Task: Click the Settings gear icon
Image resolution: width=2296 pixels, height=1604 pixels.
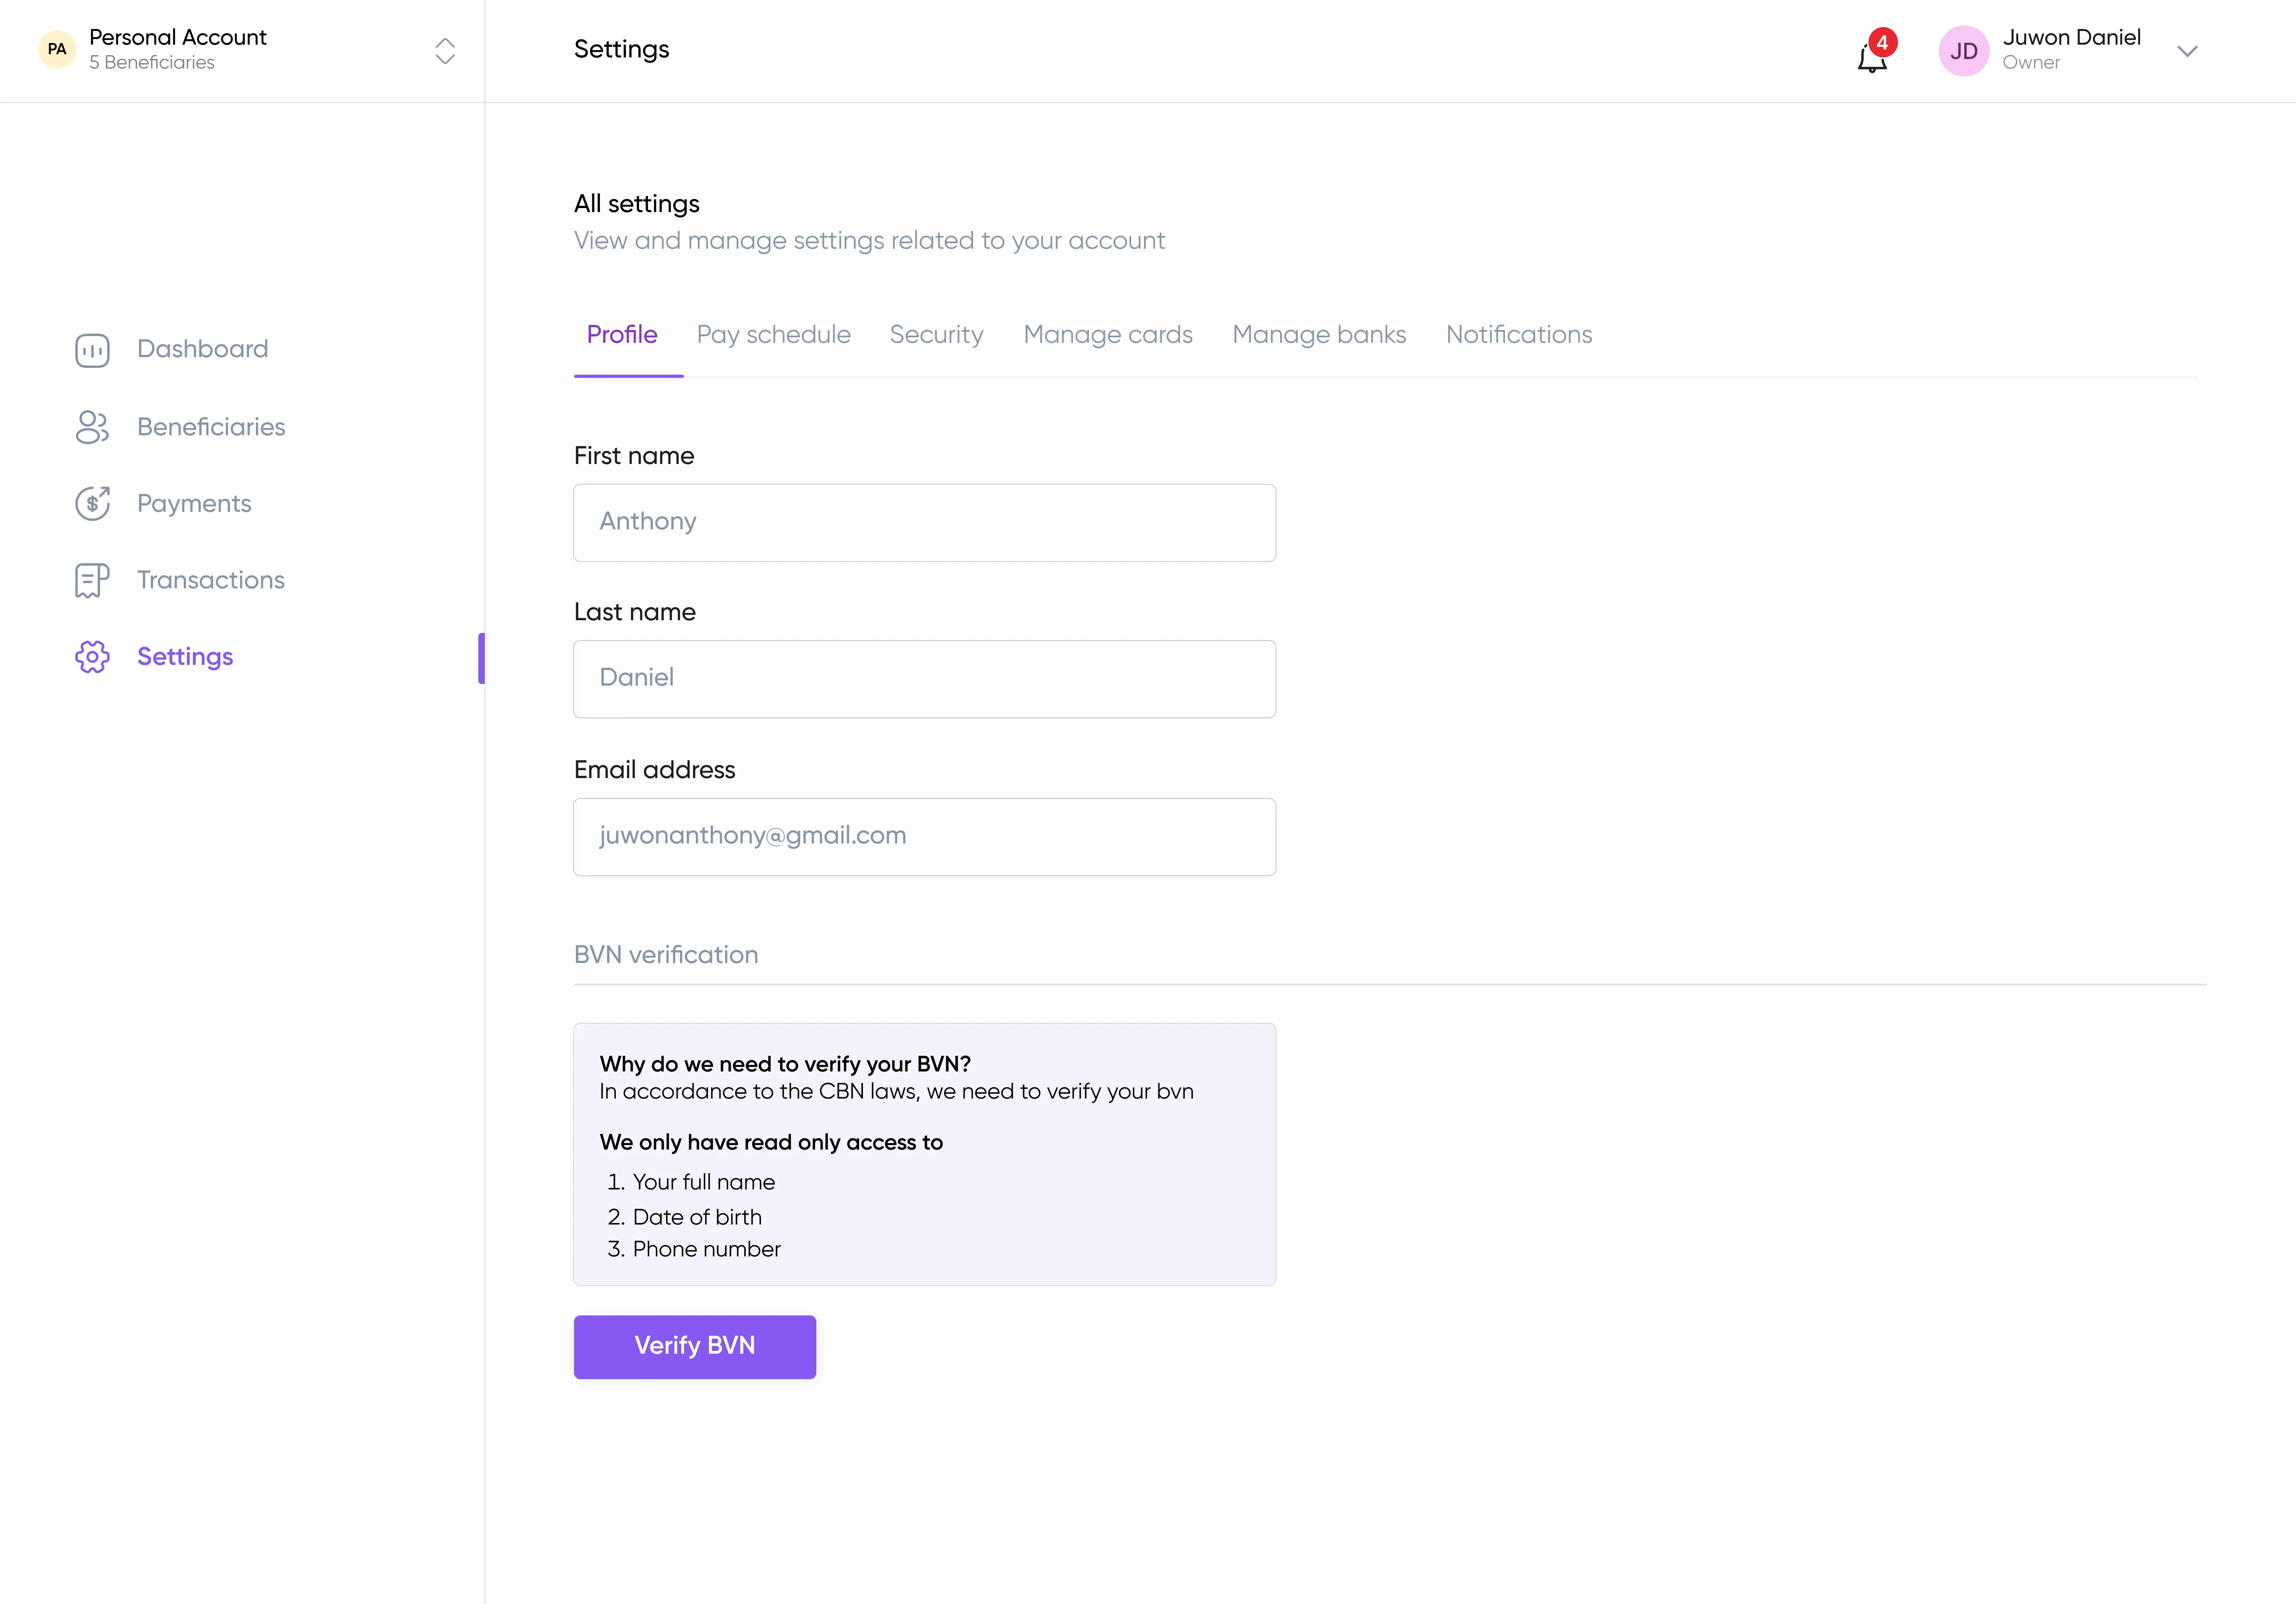Action: tap(92, 657)
